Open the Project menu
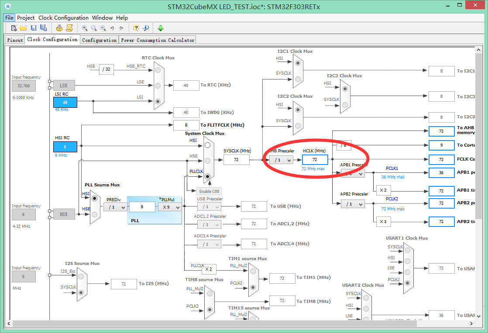488x333 pixels. coord(25,18)
